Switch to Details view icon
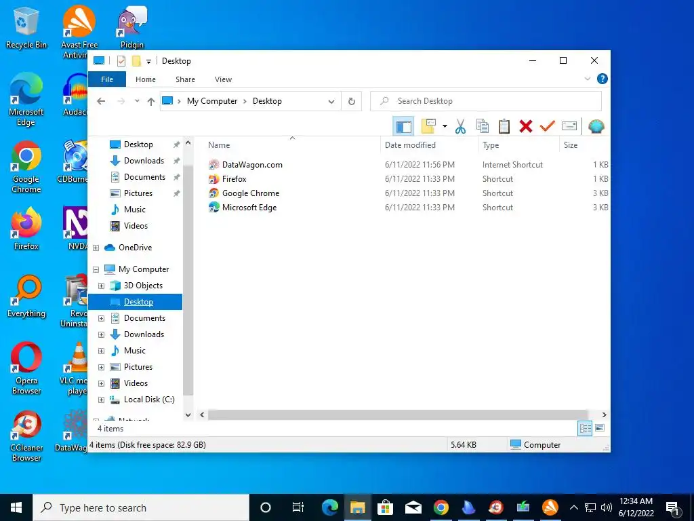This screenshot has width=694, height=521. [x=585, y=429]
